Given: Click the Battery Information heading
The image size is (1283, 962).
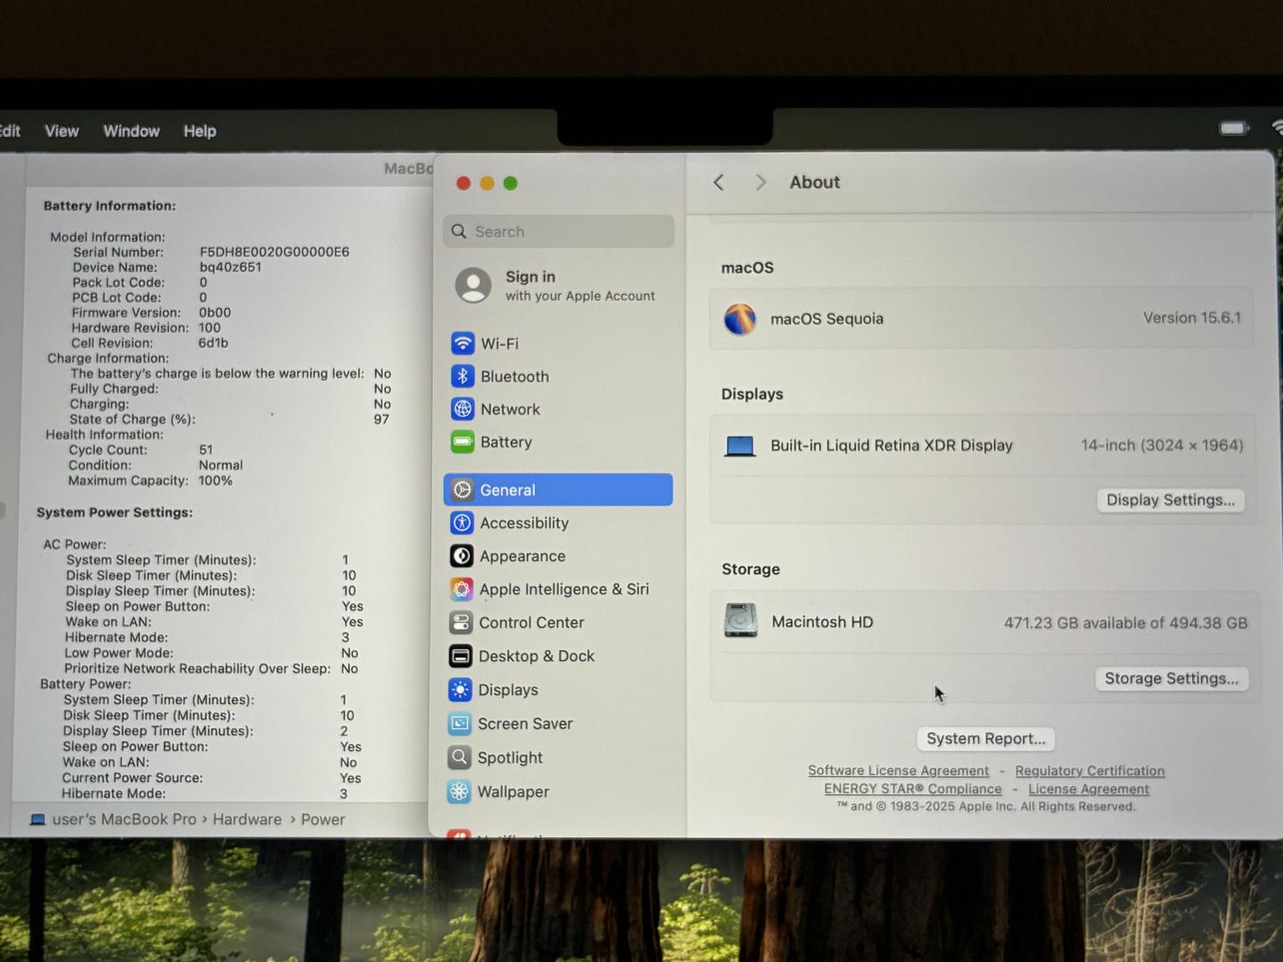Looking at the screenshot, I should (110, 206).
